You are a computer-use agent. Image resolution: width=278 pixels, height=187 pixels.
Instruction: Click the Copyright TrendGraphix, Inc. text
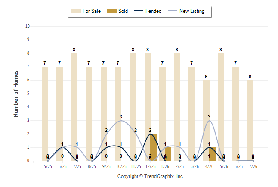coord(151,176)
